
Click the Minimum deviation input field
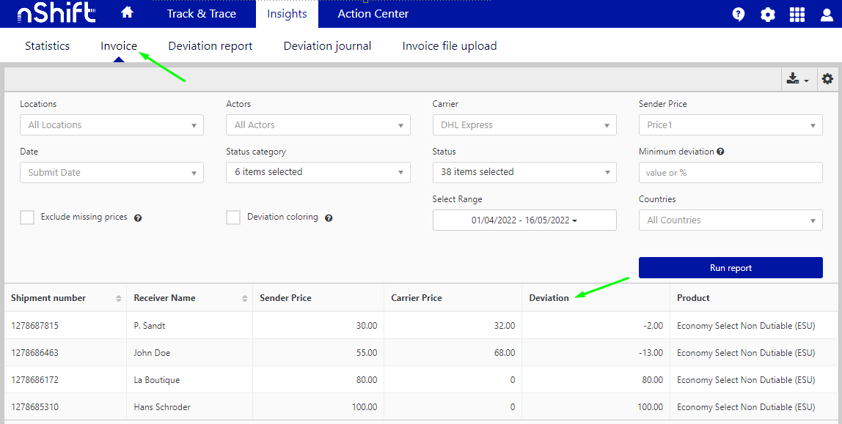point(731,173)
